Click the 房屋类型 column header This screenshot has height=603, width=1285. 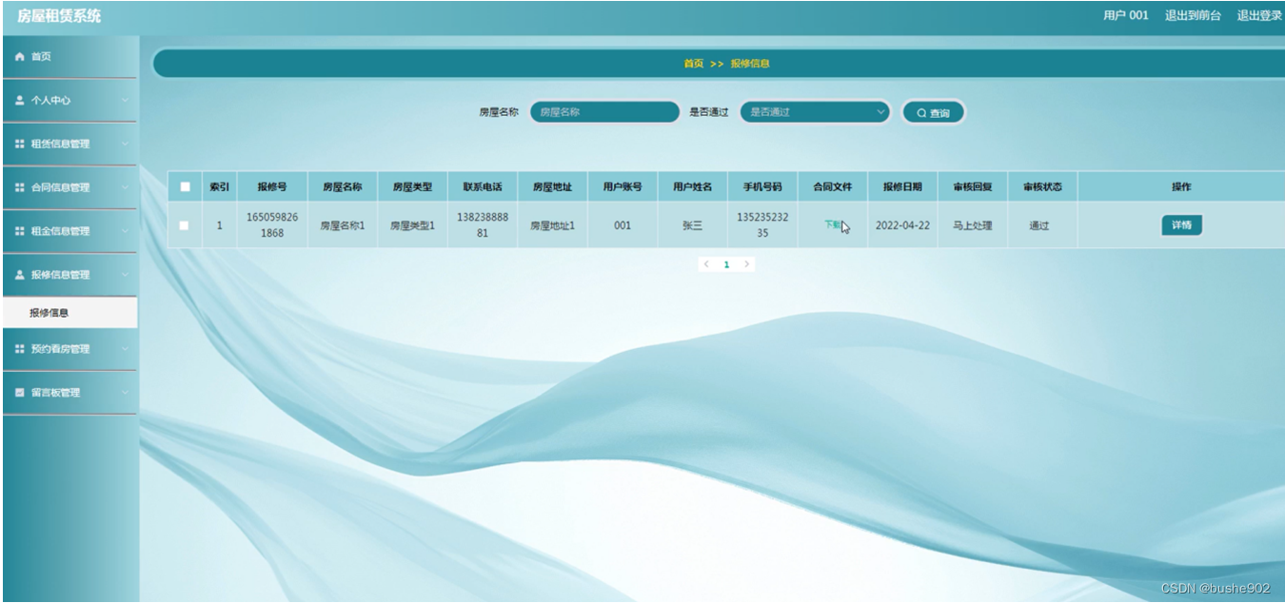click(412, 187)
